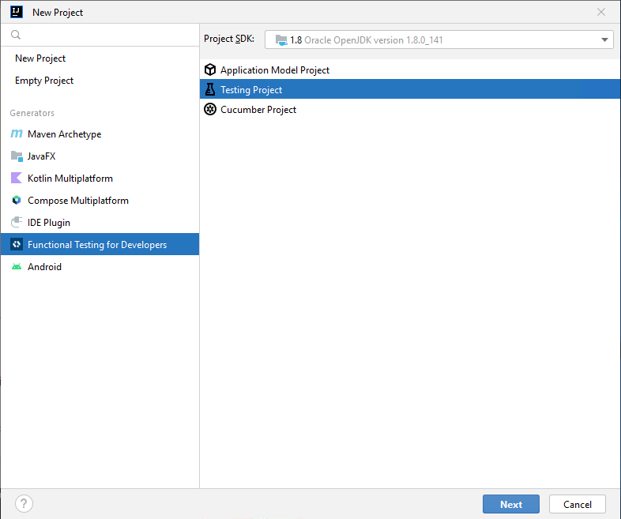Click the Compose Multiplatform icon
The image size is (621, 519).
tap(17, 201)
